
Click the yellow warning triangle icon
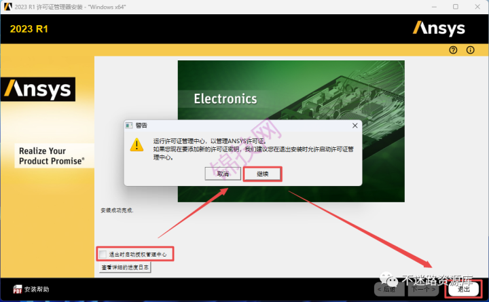[x=137, y=145]
